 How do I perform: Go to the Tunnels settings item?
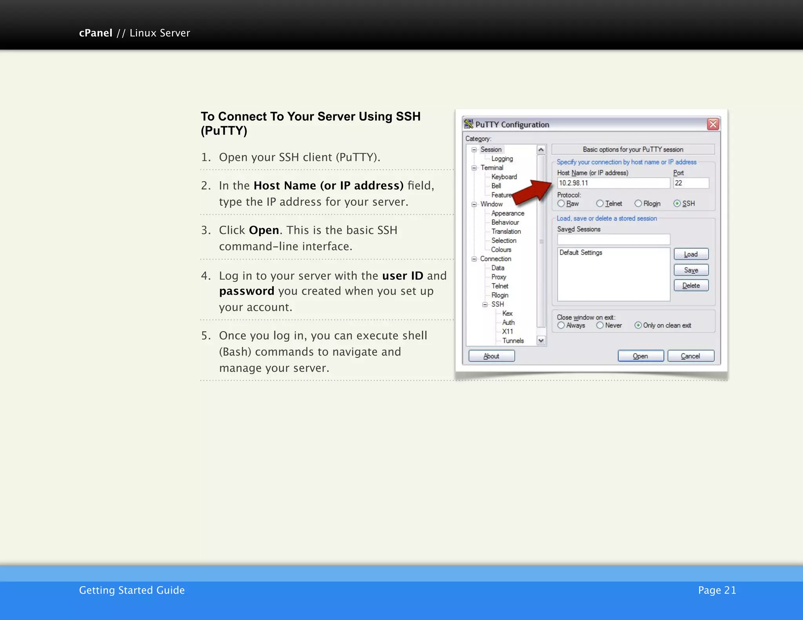click(x=513, y=341)
